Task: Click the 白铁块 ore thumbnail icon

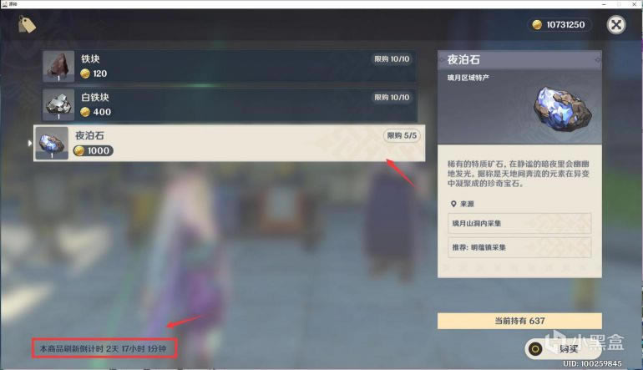Action: pos(57,104)
